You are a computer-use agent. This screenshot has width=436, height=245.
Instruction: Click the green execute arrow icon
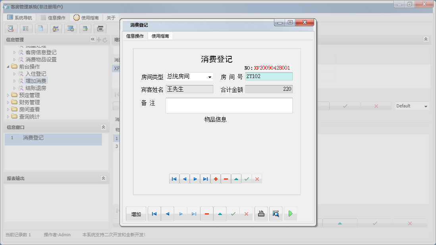click(x=290, y=213)
